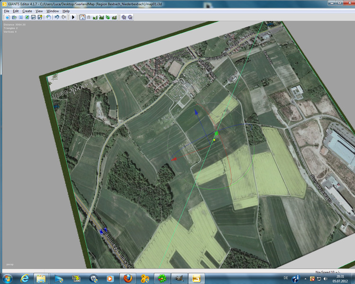The height and width of the screenshot is (284, 355).
Task: Click the blue Z-axis gizmo arrow
Action: 196,112
